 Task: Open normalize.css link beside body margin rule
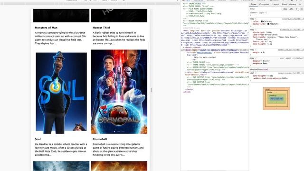(291, 50)
